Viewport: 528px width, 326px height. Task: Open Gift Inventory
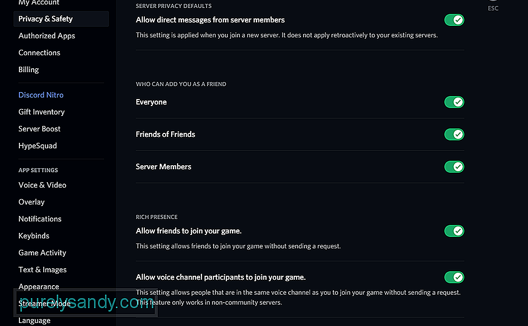pyautogui.click(x=41, y=112)
